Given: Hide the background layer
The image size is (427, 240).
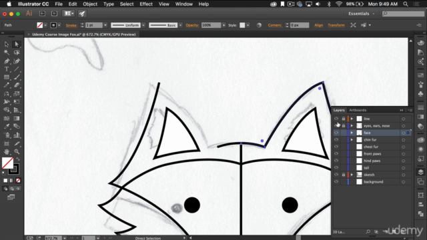Looking at the screenshot, I should pyautogui.click(x=336, y=182).
